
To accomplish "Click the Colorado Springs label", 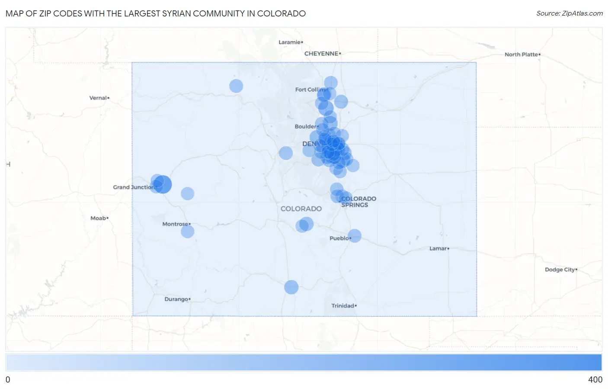I will tap(358, 202).
